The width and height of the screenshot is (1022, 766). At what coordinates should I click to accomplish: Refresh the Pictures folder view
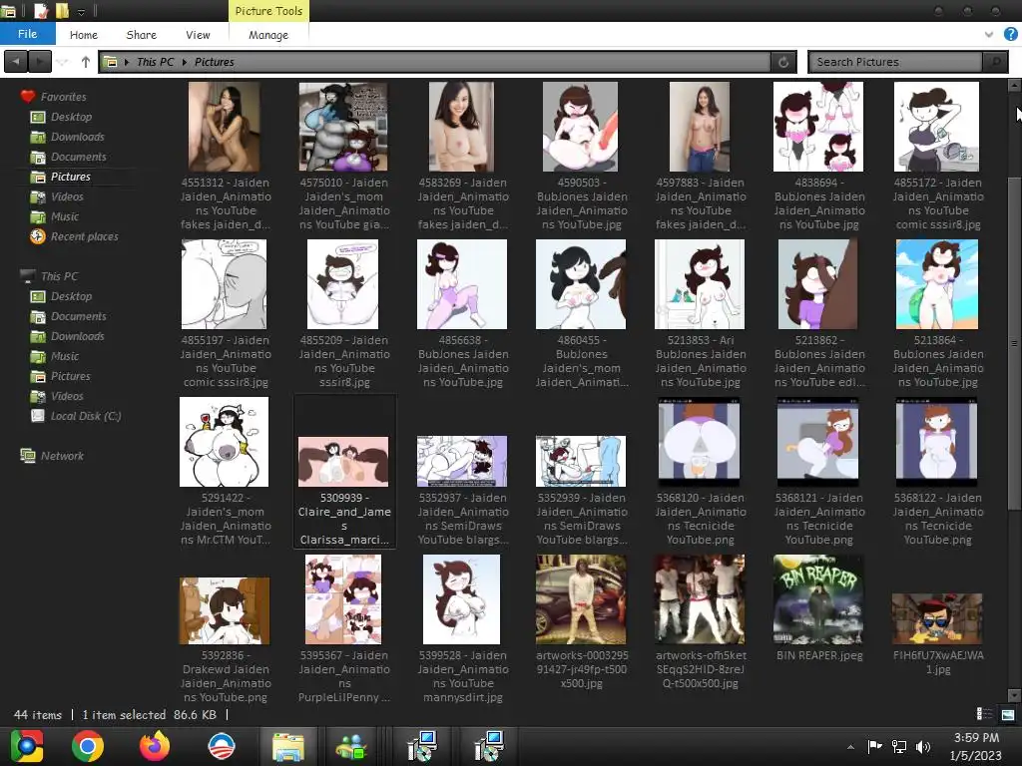pyautogui.click(x=783, y=62)
